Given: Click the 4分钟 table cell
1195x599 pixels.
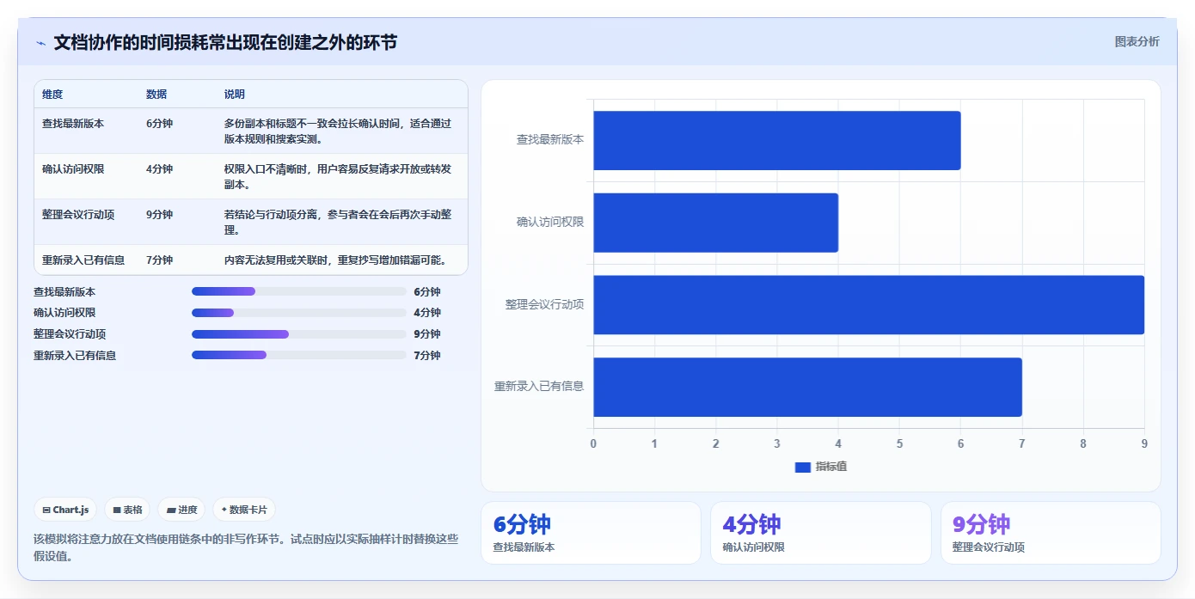Looking at the screenshot, I should pos(159,169).
